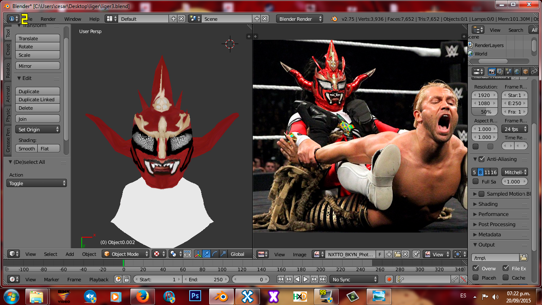This screenshot has width=542, height=305.
Task: Expand the Shading render panel
Action: coord(488,204)
